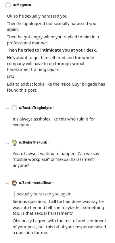Screen dimensions: 115x243
Task: Click the 'Serious question' comment paragraph
Action: tap(58, 207)
